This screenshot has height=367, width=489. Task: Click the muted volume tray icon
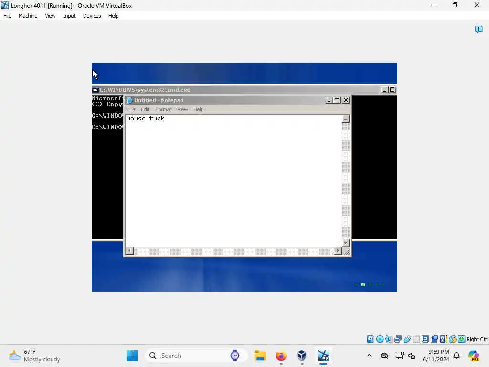[x=412, y=356]
